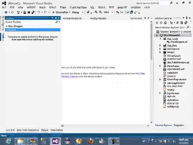Viewport: 193px width, 145px height.
Task: Click the Zoom Out magnifier icon
Action: click(100, 12)
